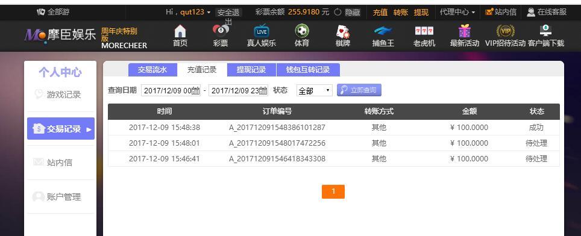Click the 成功 status cell

(536, 128)
